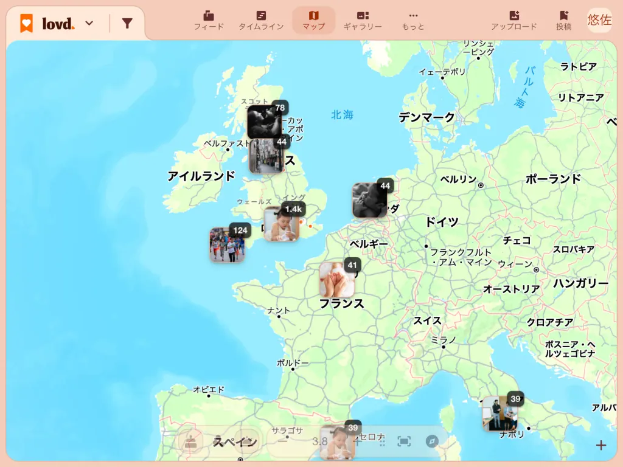Switch to the フィード tab
The image size is (623, 467).
tap(209, 21)
